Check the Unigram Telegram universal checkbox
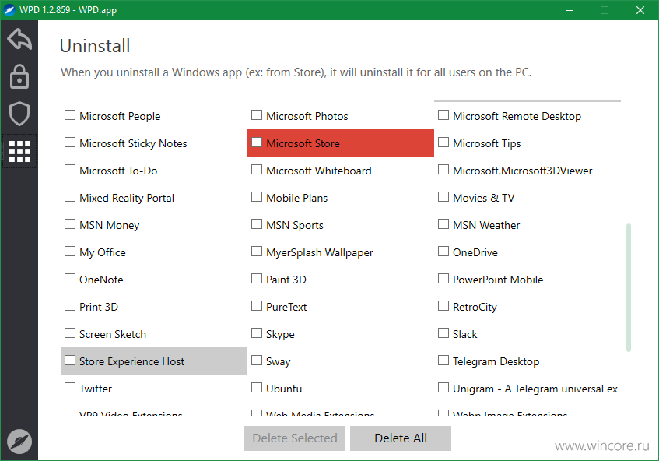 pyautogui.click(x=443, y=388)
